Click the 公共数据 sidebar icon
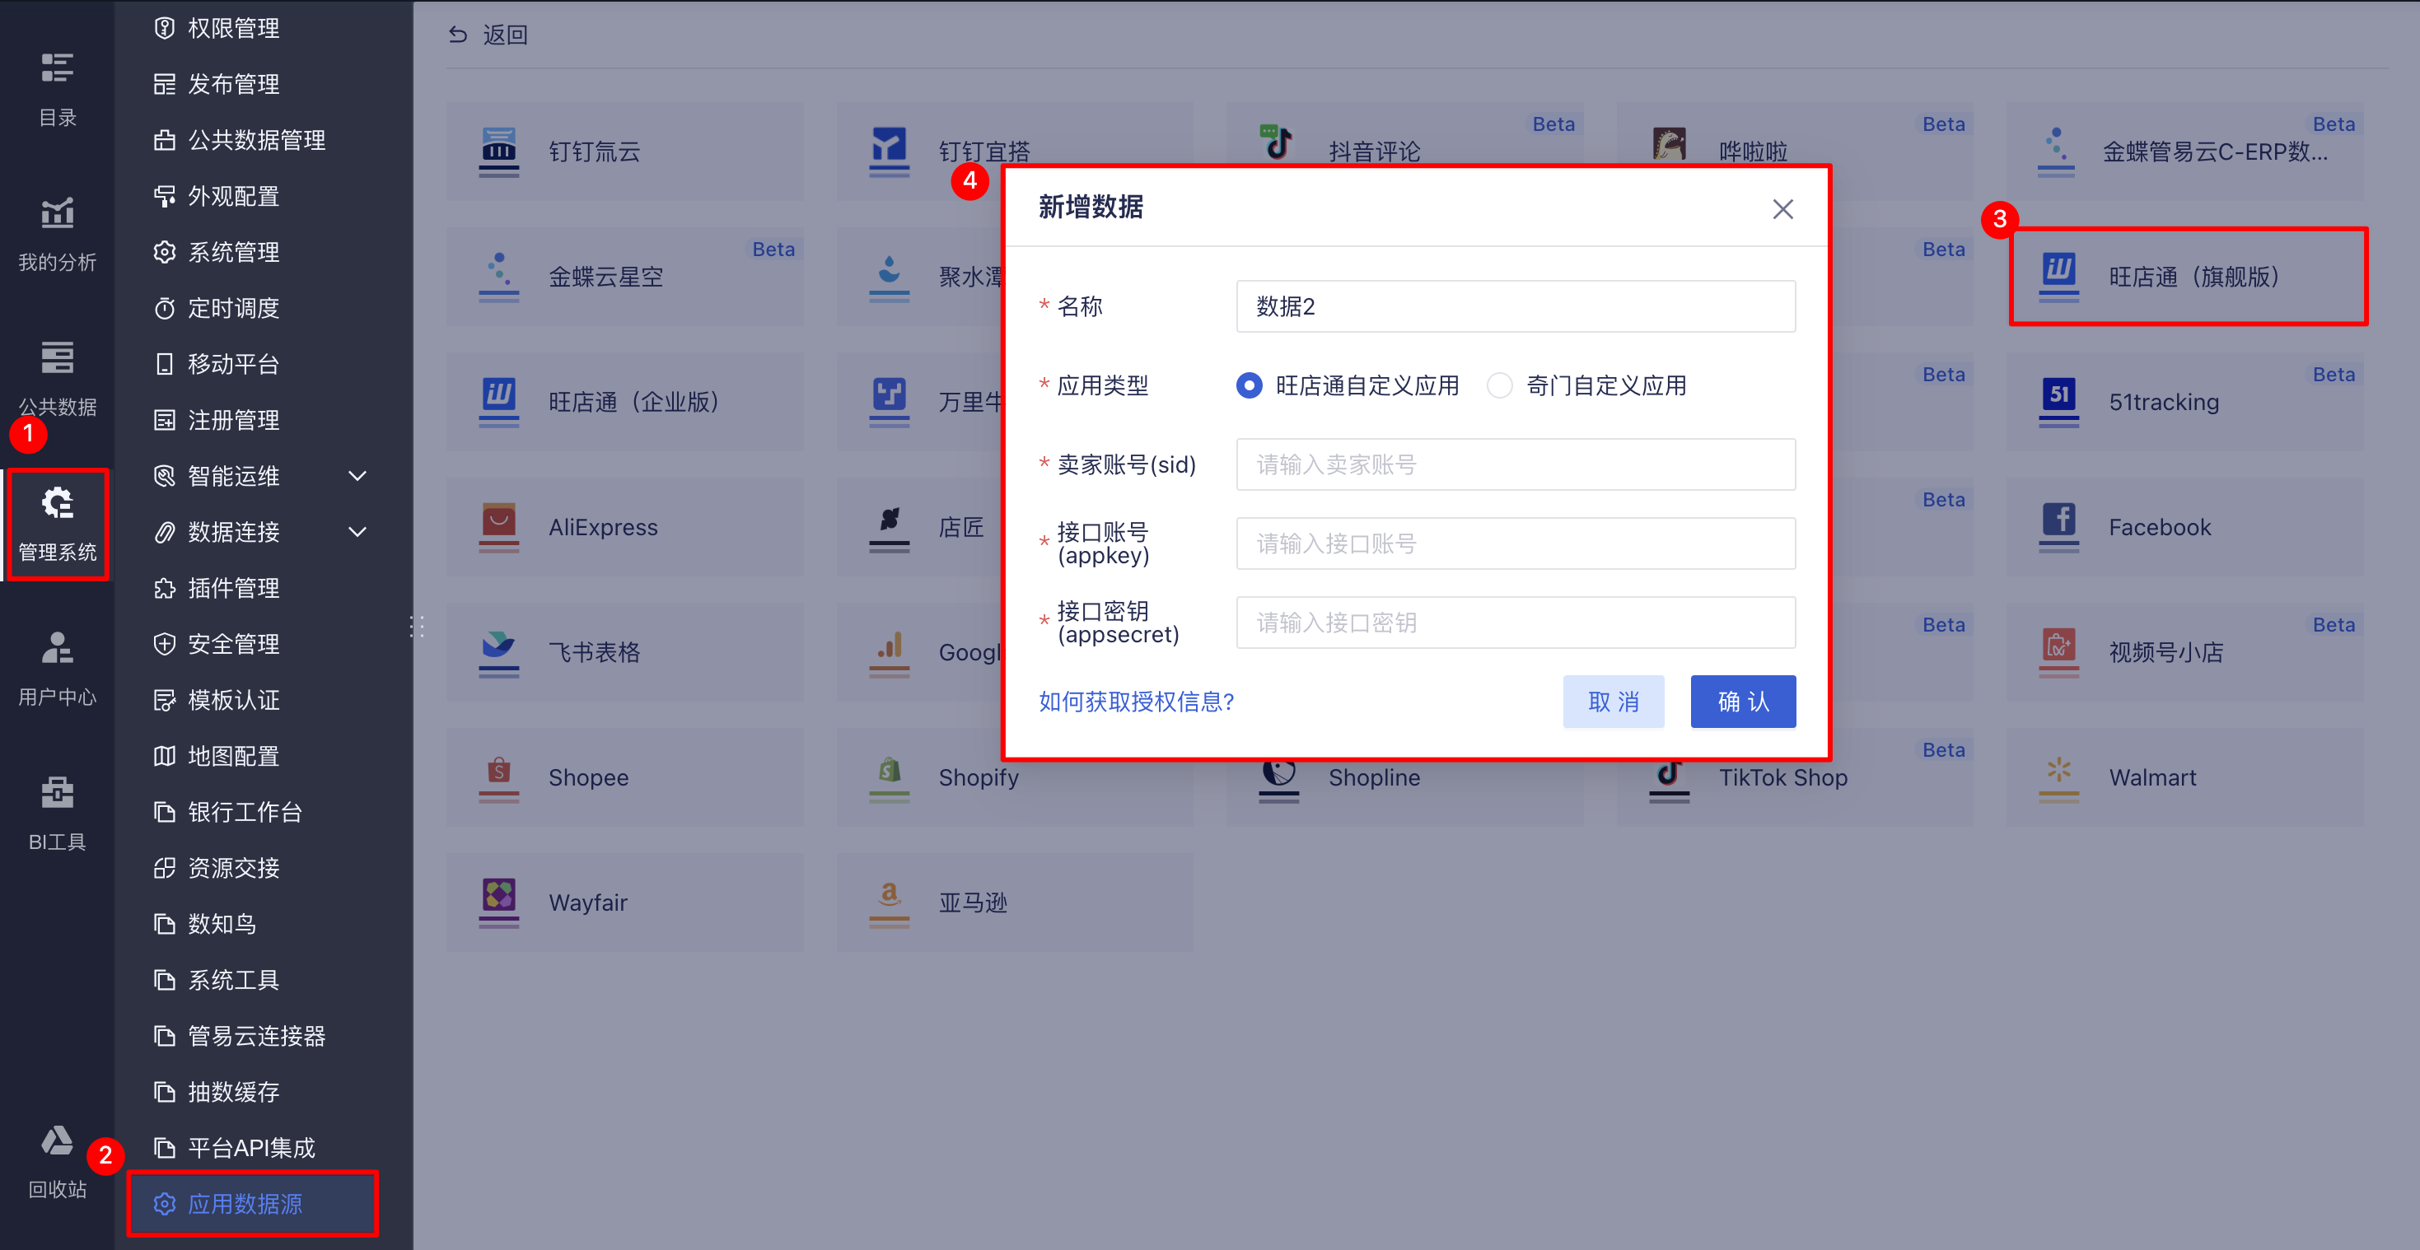Image resolution: width=2420 pixels, height=1250 pixels. pyautogui.click(x=58, y=358)
